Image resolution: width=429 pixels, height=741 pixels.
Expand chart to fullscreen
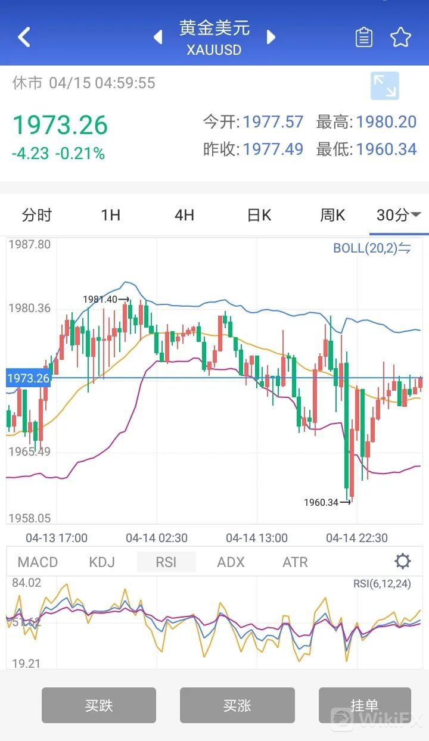point(384,86)
